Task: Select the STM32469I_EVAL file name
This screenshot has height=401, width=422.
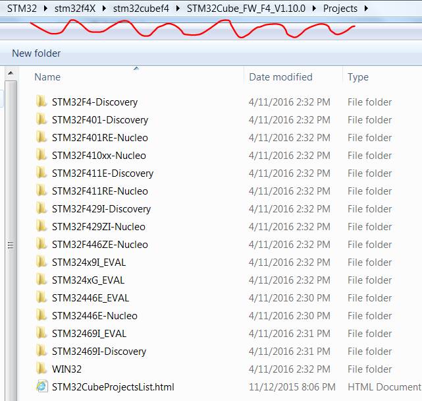Action: click(x=89, y=333)
